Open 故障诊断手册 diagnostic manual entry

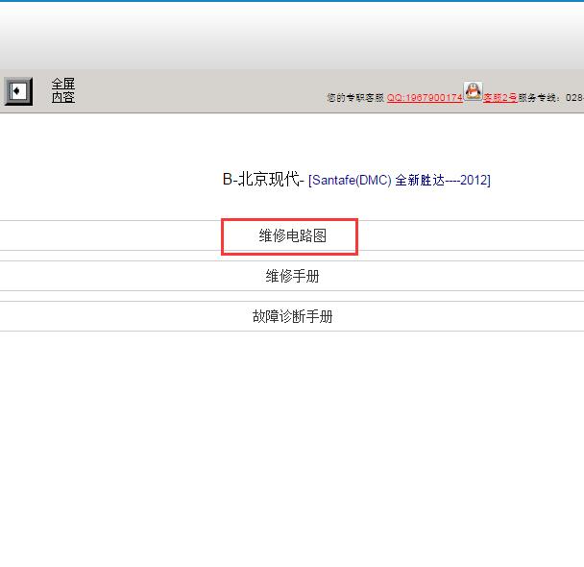pyautogui.click(x=292, y=317)
